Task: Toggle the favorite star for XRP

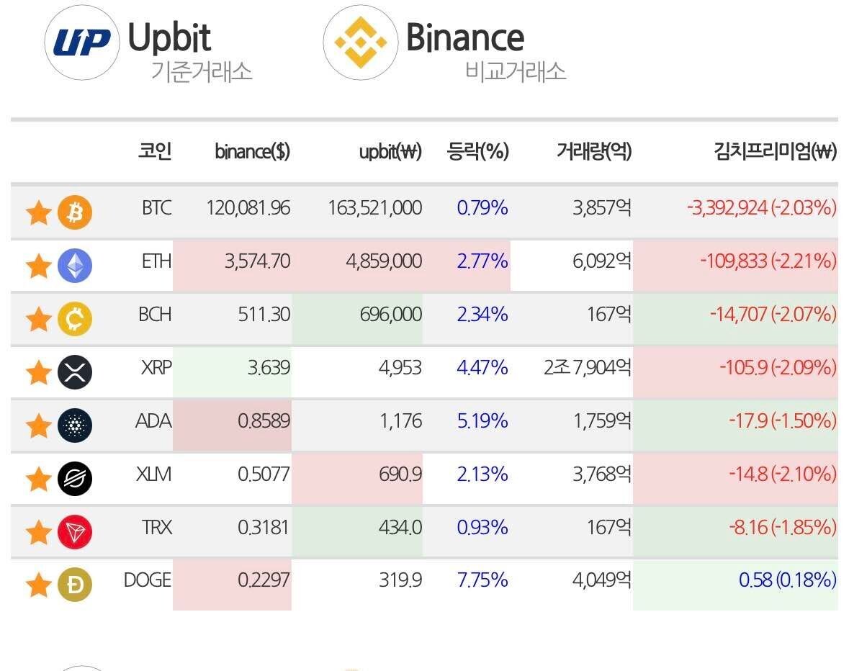Action: pos(38,373)
